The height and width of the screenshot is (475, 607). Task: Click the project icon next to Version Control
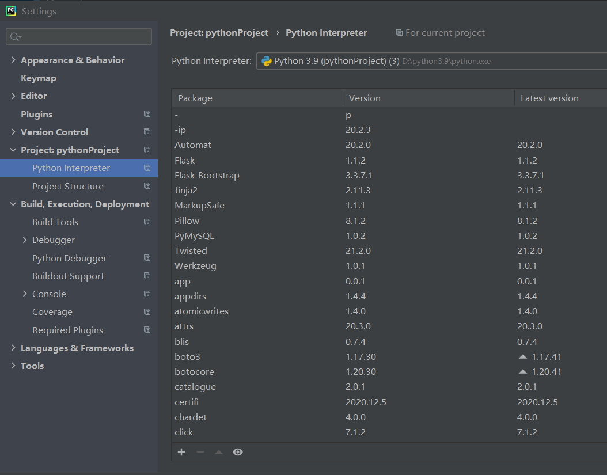(x=147, y=132)
